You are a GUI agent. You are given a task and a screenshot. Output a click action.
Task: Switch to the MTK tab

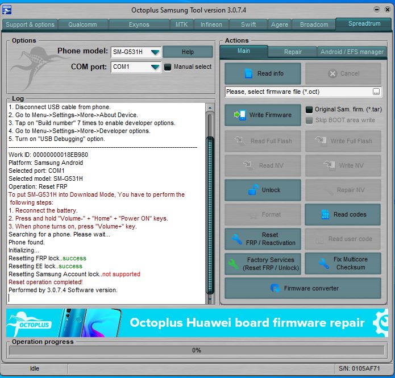[x=182, y=24]
